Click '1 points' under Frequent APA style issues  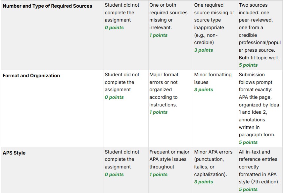tap(159, 174)
